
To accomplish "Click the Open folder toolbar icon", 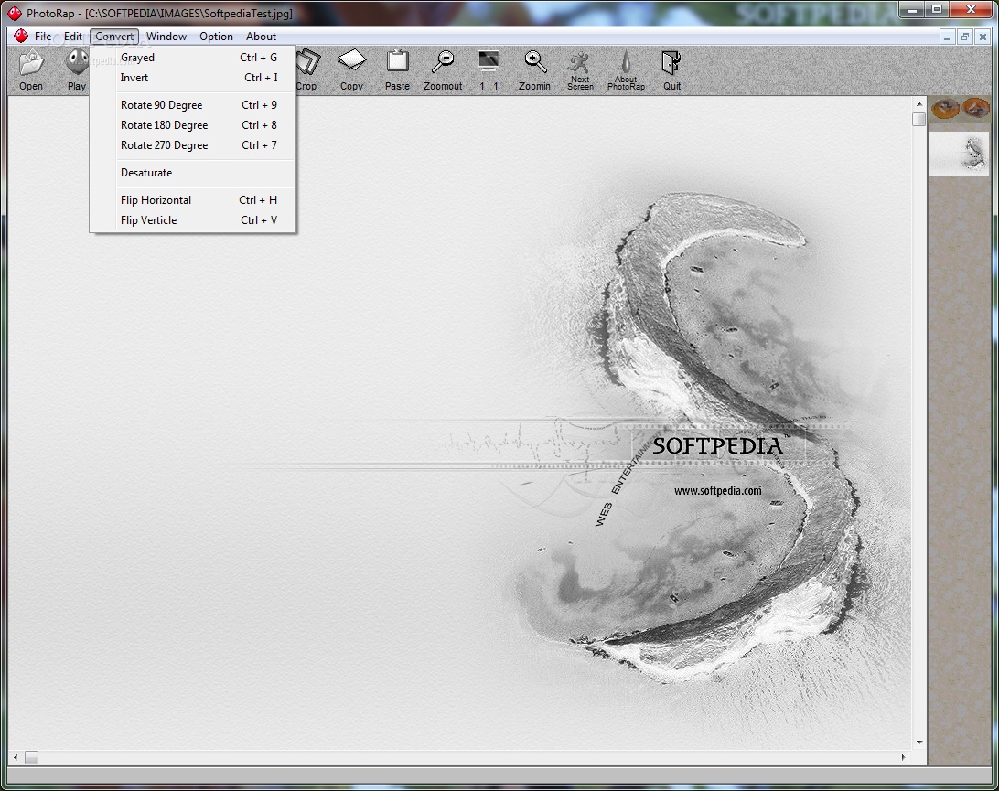I will point(30,70).
